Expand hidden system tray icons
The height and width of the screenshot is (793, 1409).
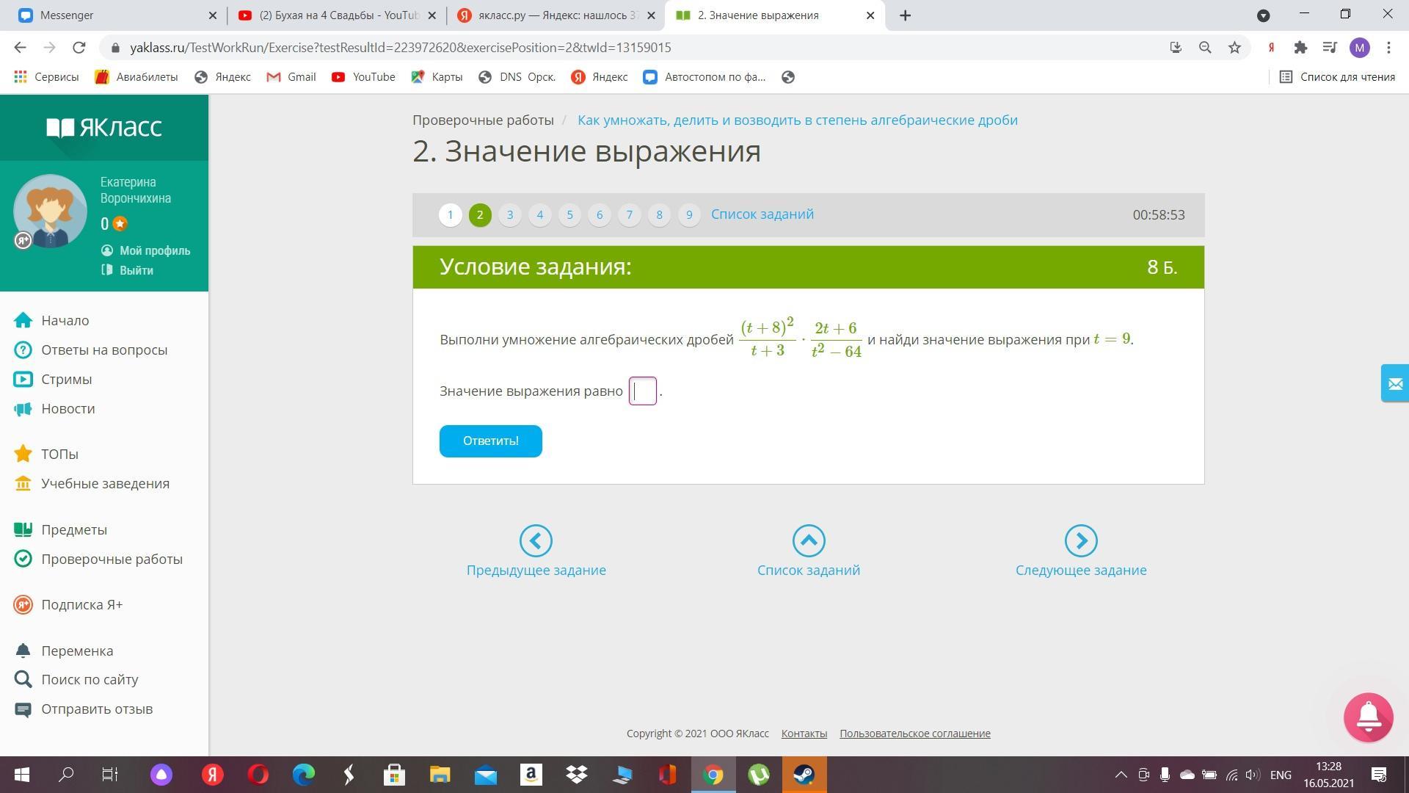click(1121, 775)
